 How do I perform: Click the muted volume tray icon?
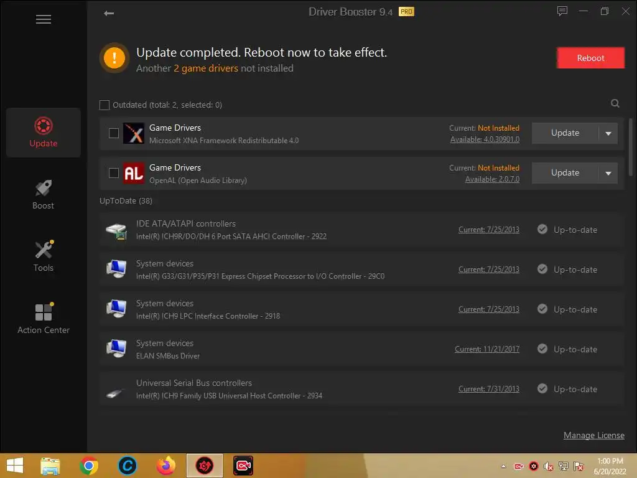point(549,467)
